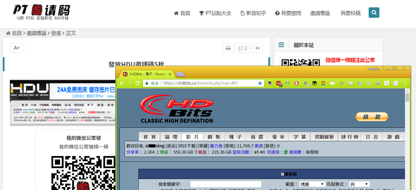Image resolution: width=416 pixels, height=190 pixels.
Task: Click 邀請專區 in the breadcrumb trail
Action: point(36,33)
